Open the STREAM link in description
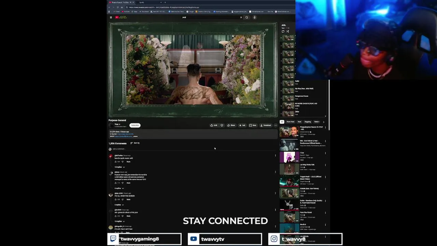 coord(125,134)
